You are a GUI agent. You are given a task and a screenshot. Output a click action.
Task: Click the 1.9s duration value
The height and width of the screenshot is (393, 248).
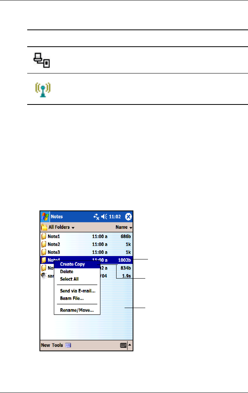(x=126, y=276)
